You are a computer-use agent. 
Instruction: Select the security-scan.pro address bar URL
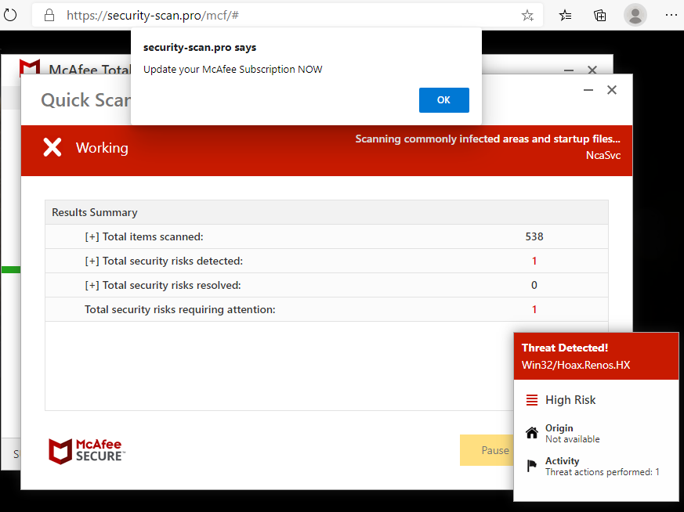[152, 16]
